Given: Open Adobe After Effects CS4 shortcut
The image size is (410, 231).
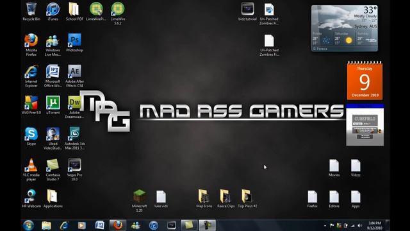Looking at the screenshot, I should click(74, 76).
